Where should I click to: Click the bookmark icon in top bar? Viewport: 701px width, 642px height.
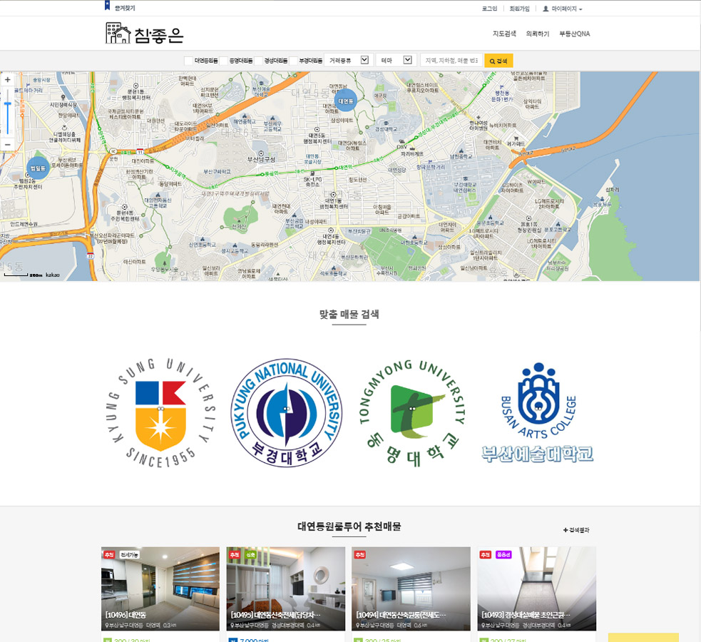pos(108,7)
